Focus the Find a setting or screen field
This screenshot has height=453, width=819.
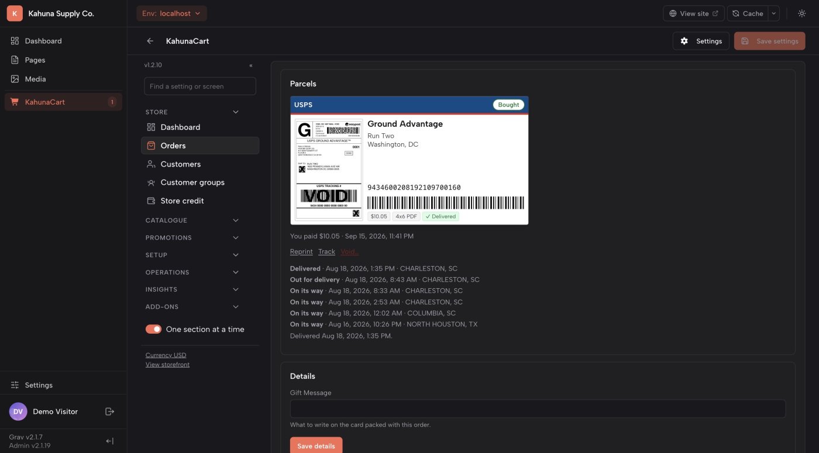tap(200, 86)
